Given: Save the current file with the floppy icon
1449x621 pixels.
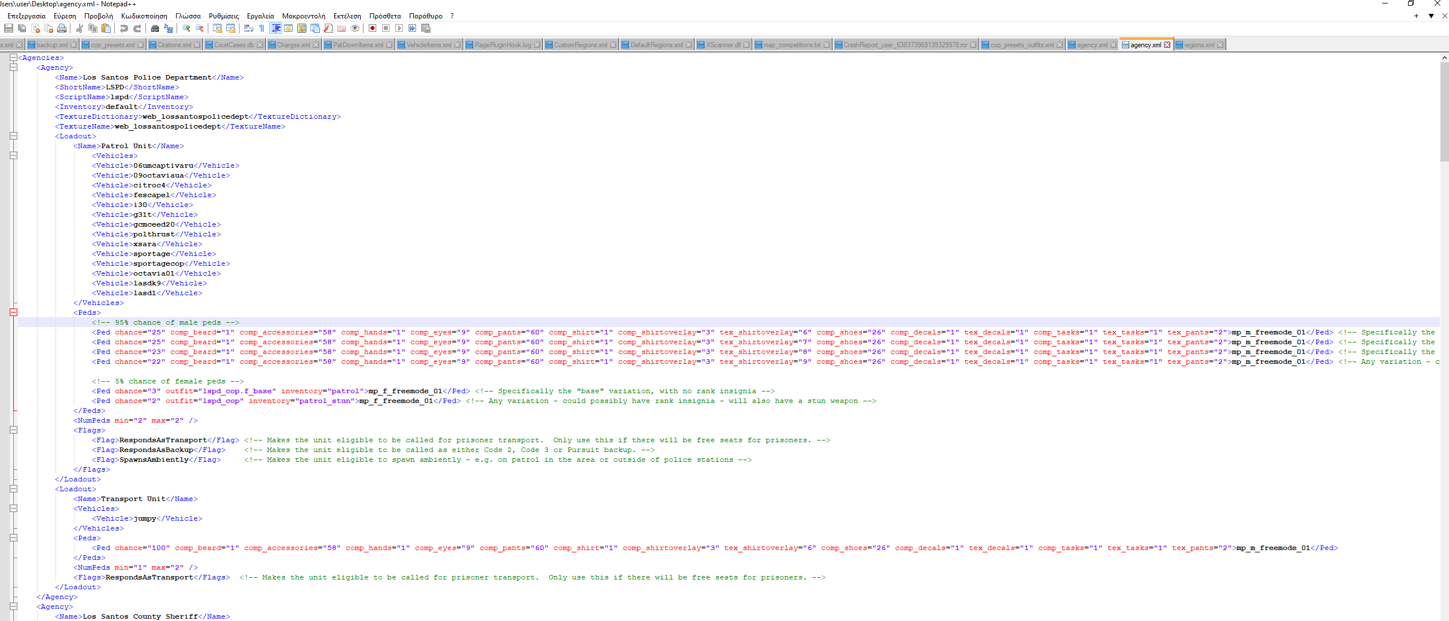Looking at the screenshot, I should click(9, 28).
